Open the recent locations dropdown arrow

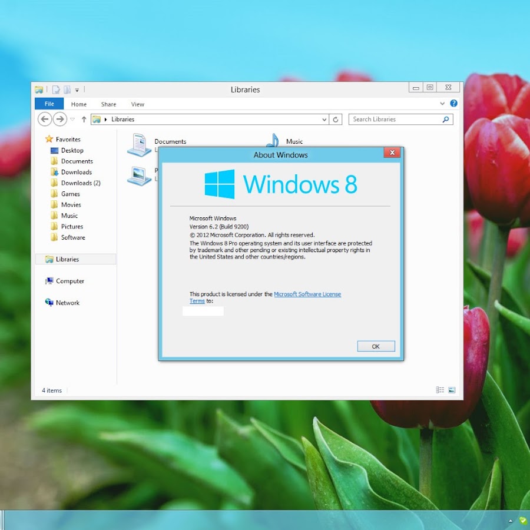point(72,120)
